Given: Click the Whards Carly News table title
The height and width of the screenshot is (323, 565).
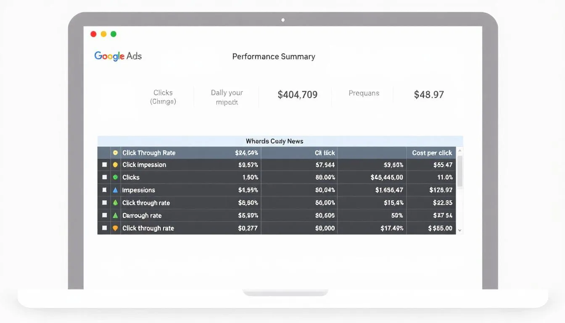Looking at the screenshot, I should point(275,141).
